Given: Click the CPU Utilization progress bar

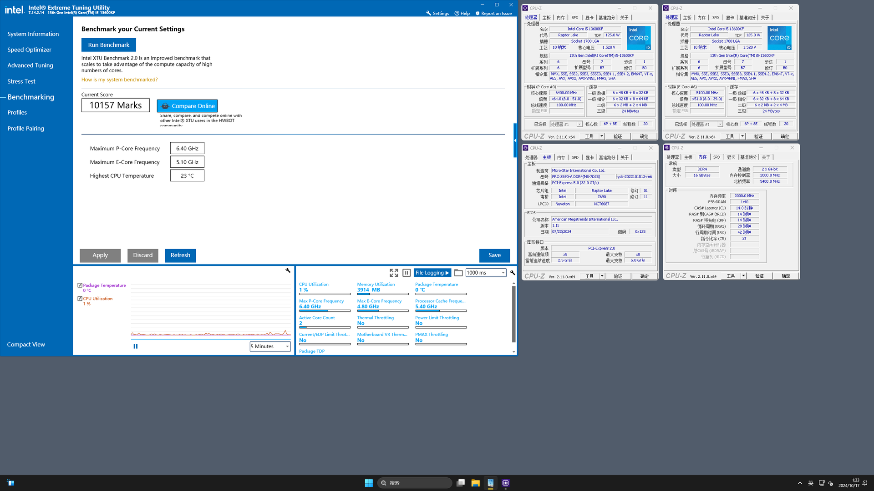Looking at the screenshot, I should [x=325, y=294].
